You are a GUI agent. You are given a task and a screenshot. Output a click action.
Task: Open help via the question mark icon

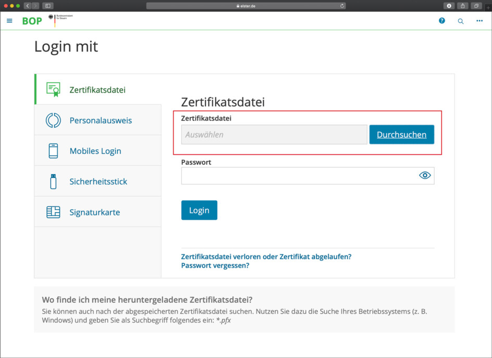(x=441, y=21)
